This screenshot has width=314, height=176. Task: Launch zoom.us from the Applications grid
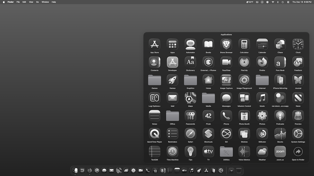280,152
